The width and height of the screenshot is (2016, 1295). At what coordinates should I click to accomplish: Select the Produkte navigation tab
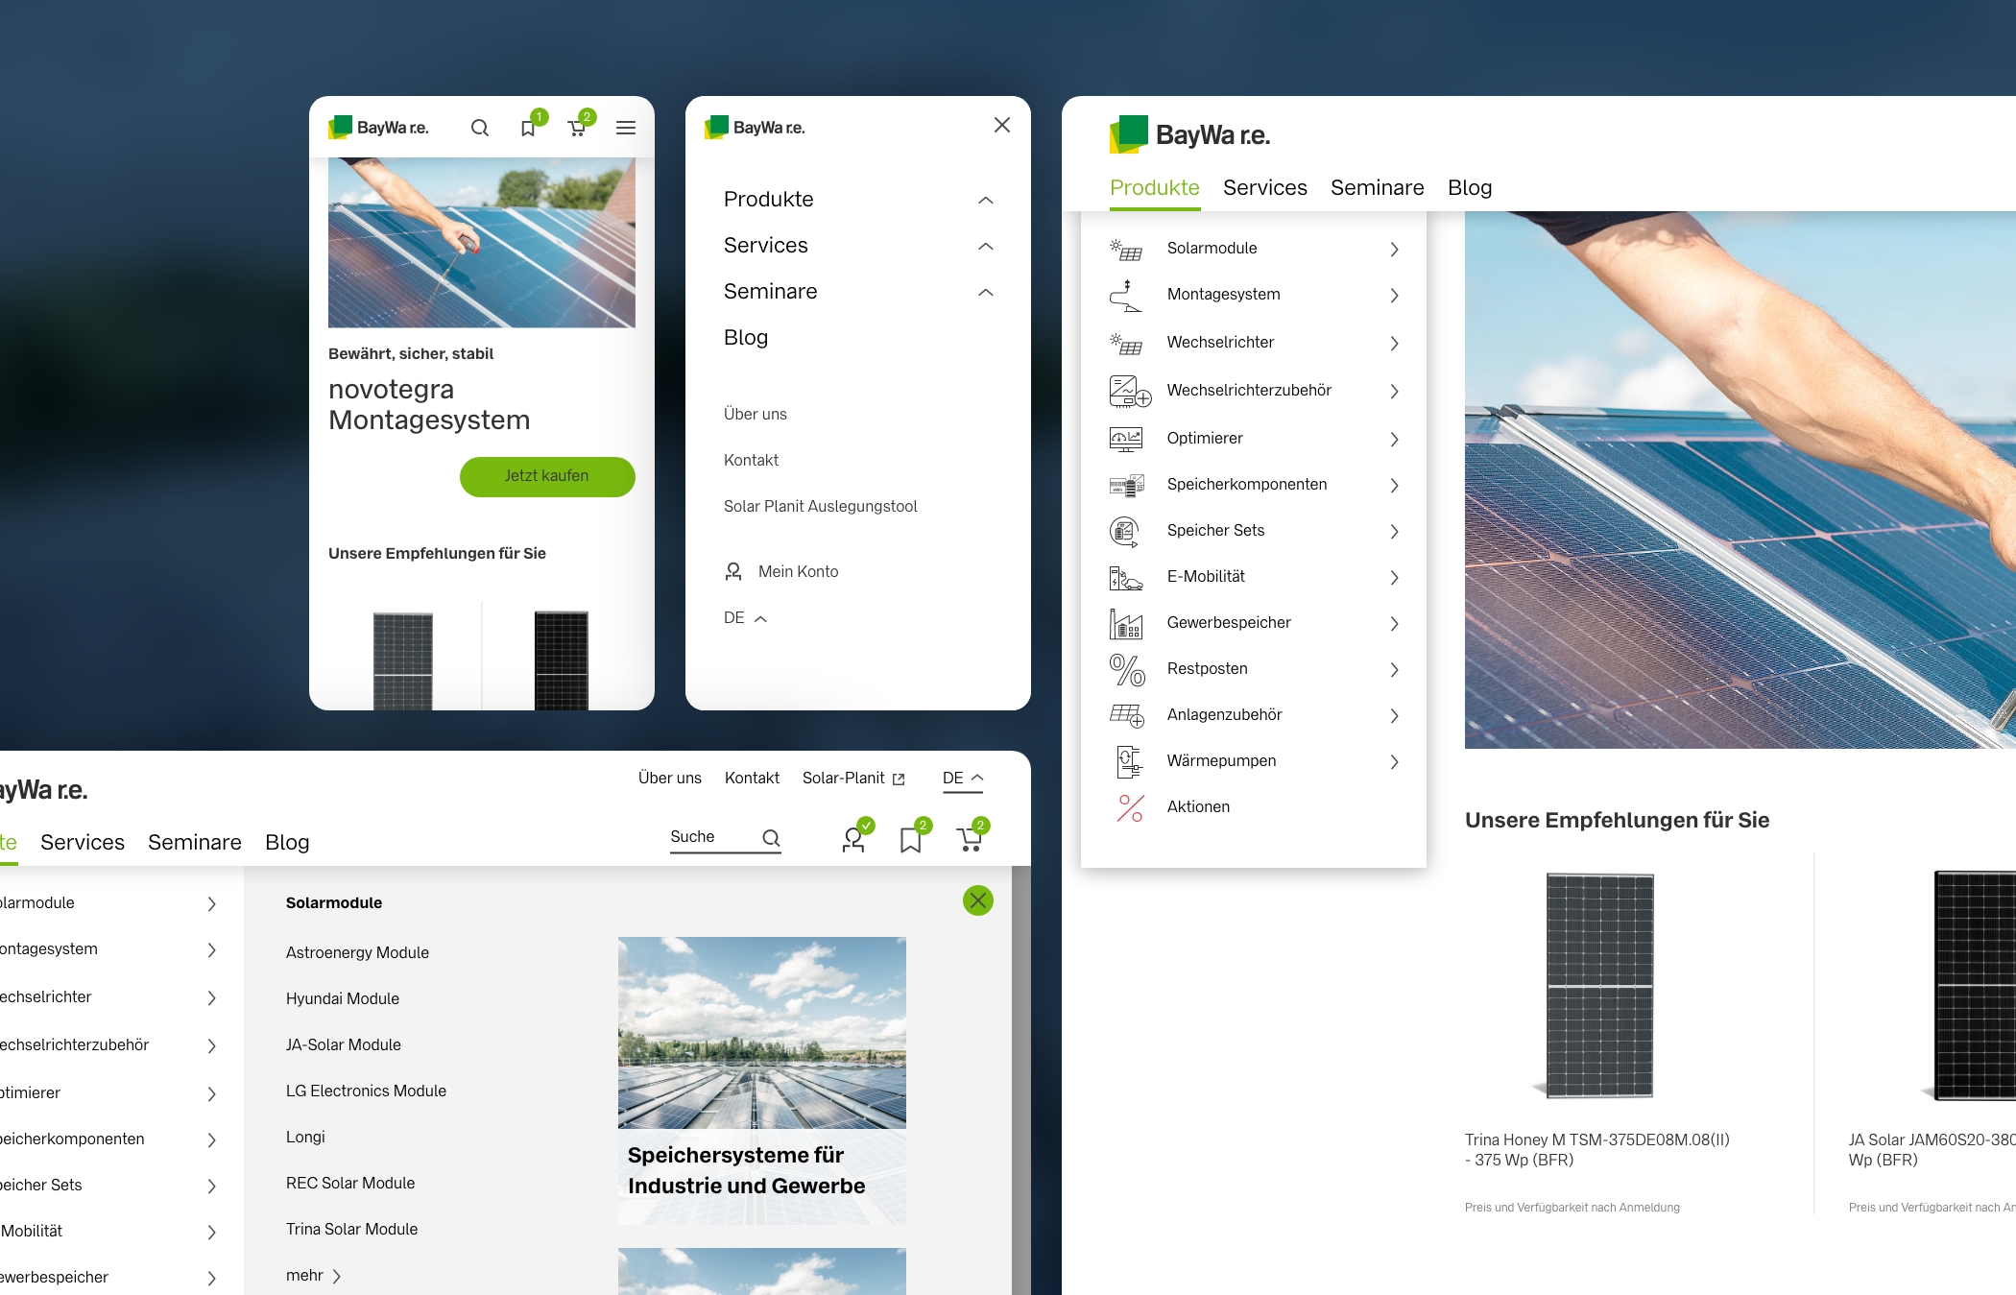1155,186
